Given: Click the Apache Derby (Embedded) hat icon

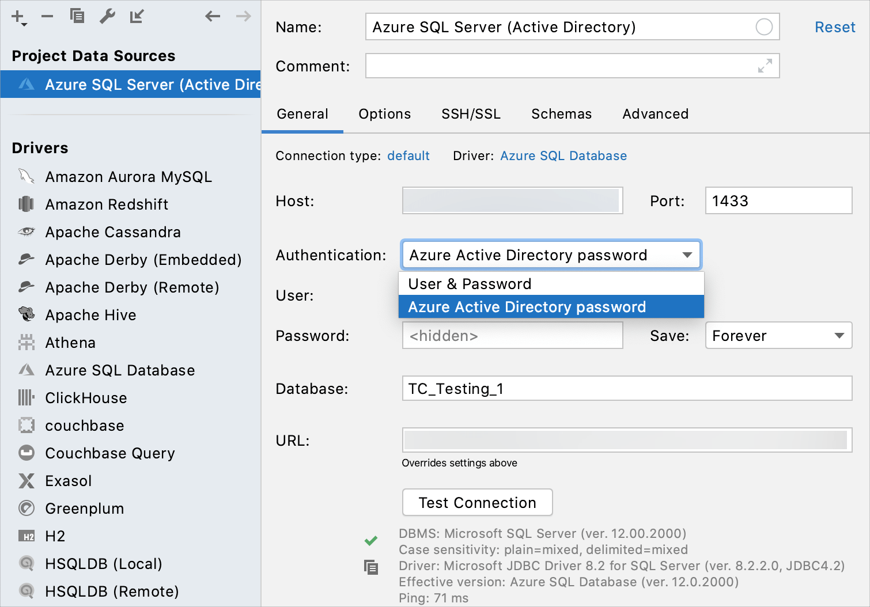Looking at the screenshot, I should (x=27, y=259).
